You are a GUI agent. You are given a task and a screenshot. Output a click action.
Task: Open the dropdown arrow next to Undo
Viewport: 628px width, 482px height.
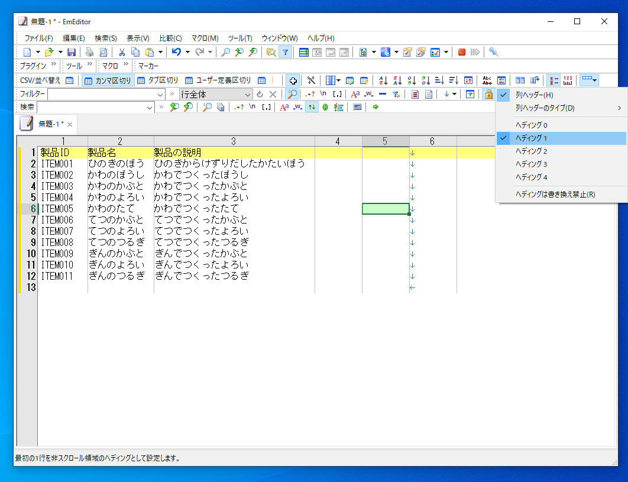[x=187, y=53]
